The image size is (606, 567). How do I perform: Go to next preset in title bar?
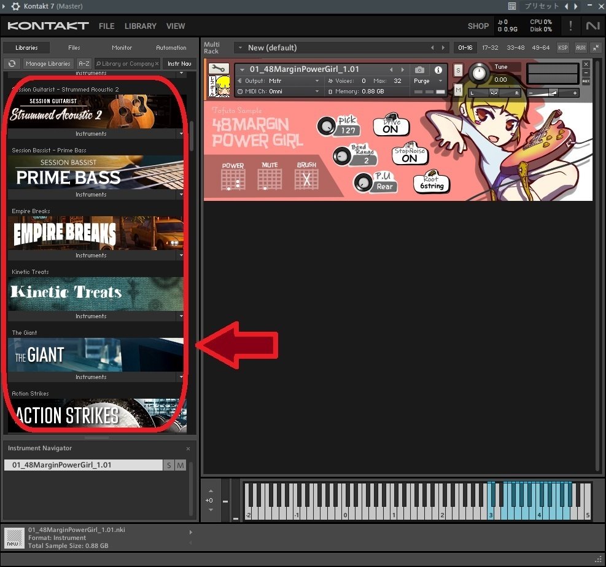[576, 6]
